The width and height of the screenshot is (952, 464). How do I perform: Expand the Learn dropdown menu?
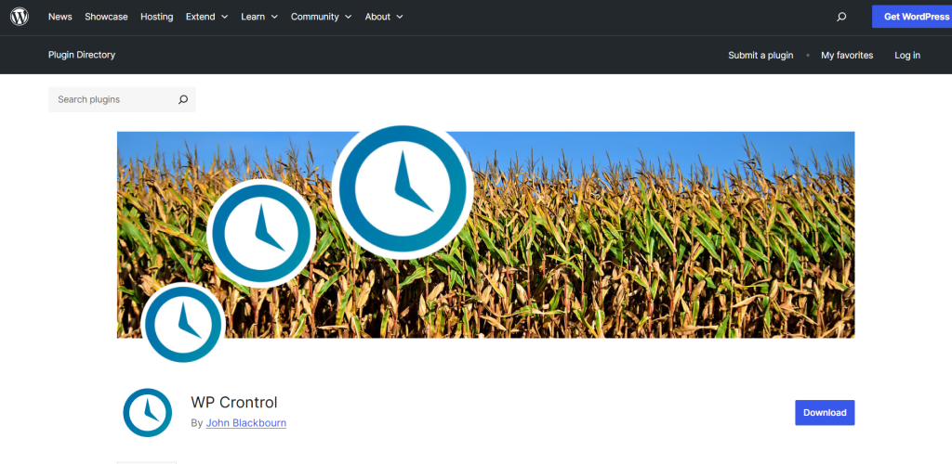point(259,17)
